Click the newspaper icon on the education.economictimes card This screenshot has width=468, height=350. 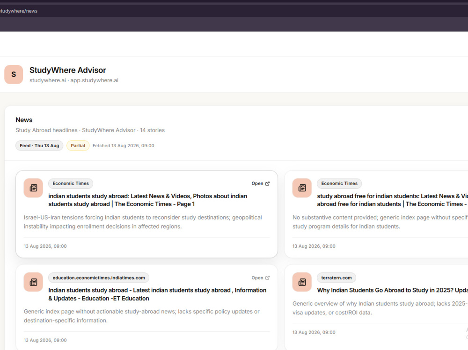(33, 282)
